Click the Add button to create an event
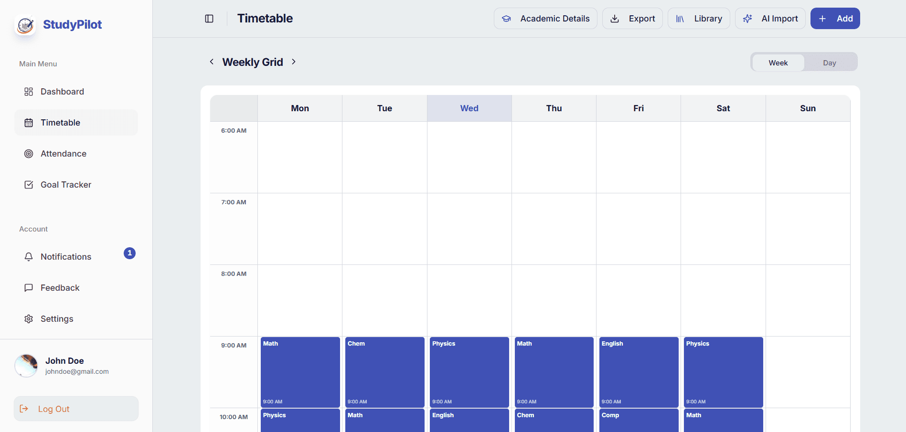This screenshot has width=906, height=432. click(x=835, y=18)
